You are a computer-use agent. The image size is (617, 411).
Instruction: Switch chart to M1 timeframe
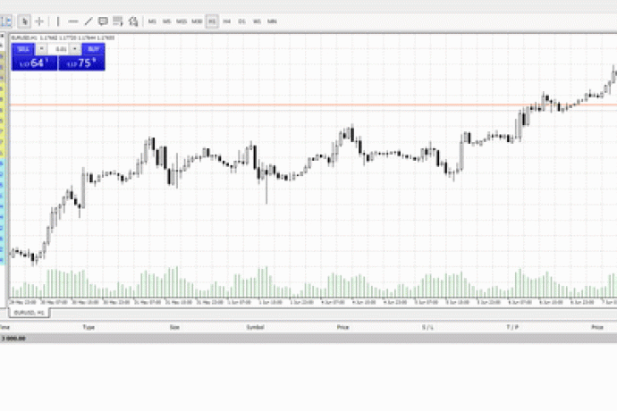click(x=152, y=21)
